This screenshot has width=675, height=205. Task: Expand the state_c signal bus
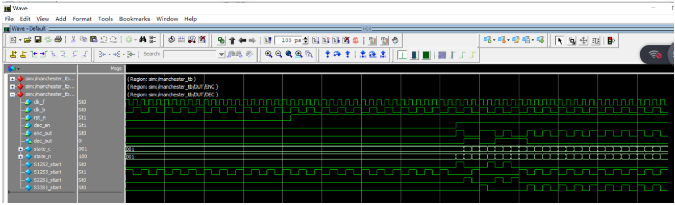click(21, 149)
